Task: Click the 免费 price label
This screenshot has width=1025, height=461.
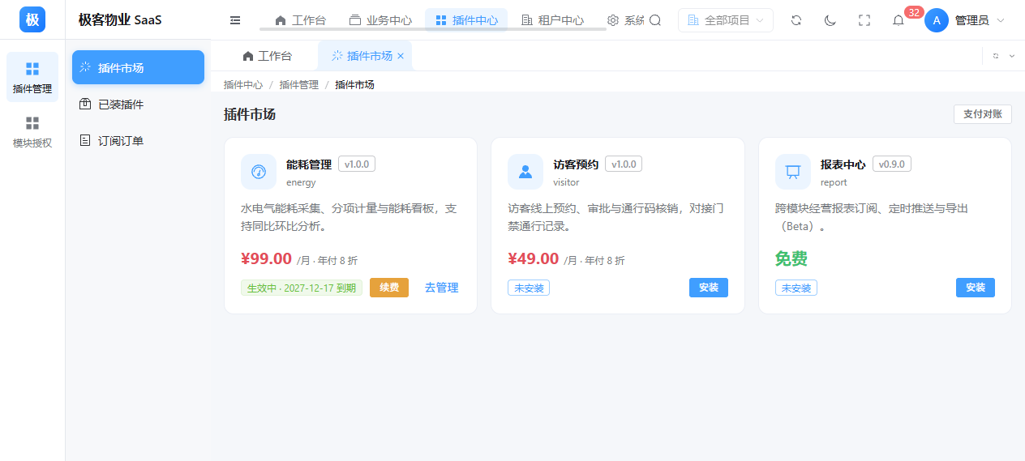Action: (x=791, y=259)
